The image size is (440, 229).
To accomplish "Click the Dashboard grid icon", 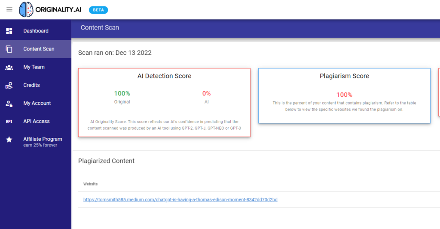I will point(9,31).
